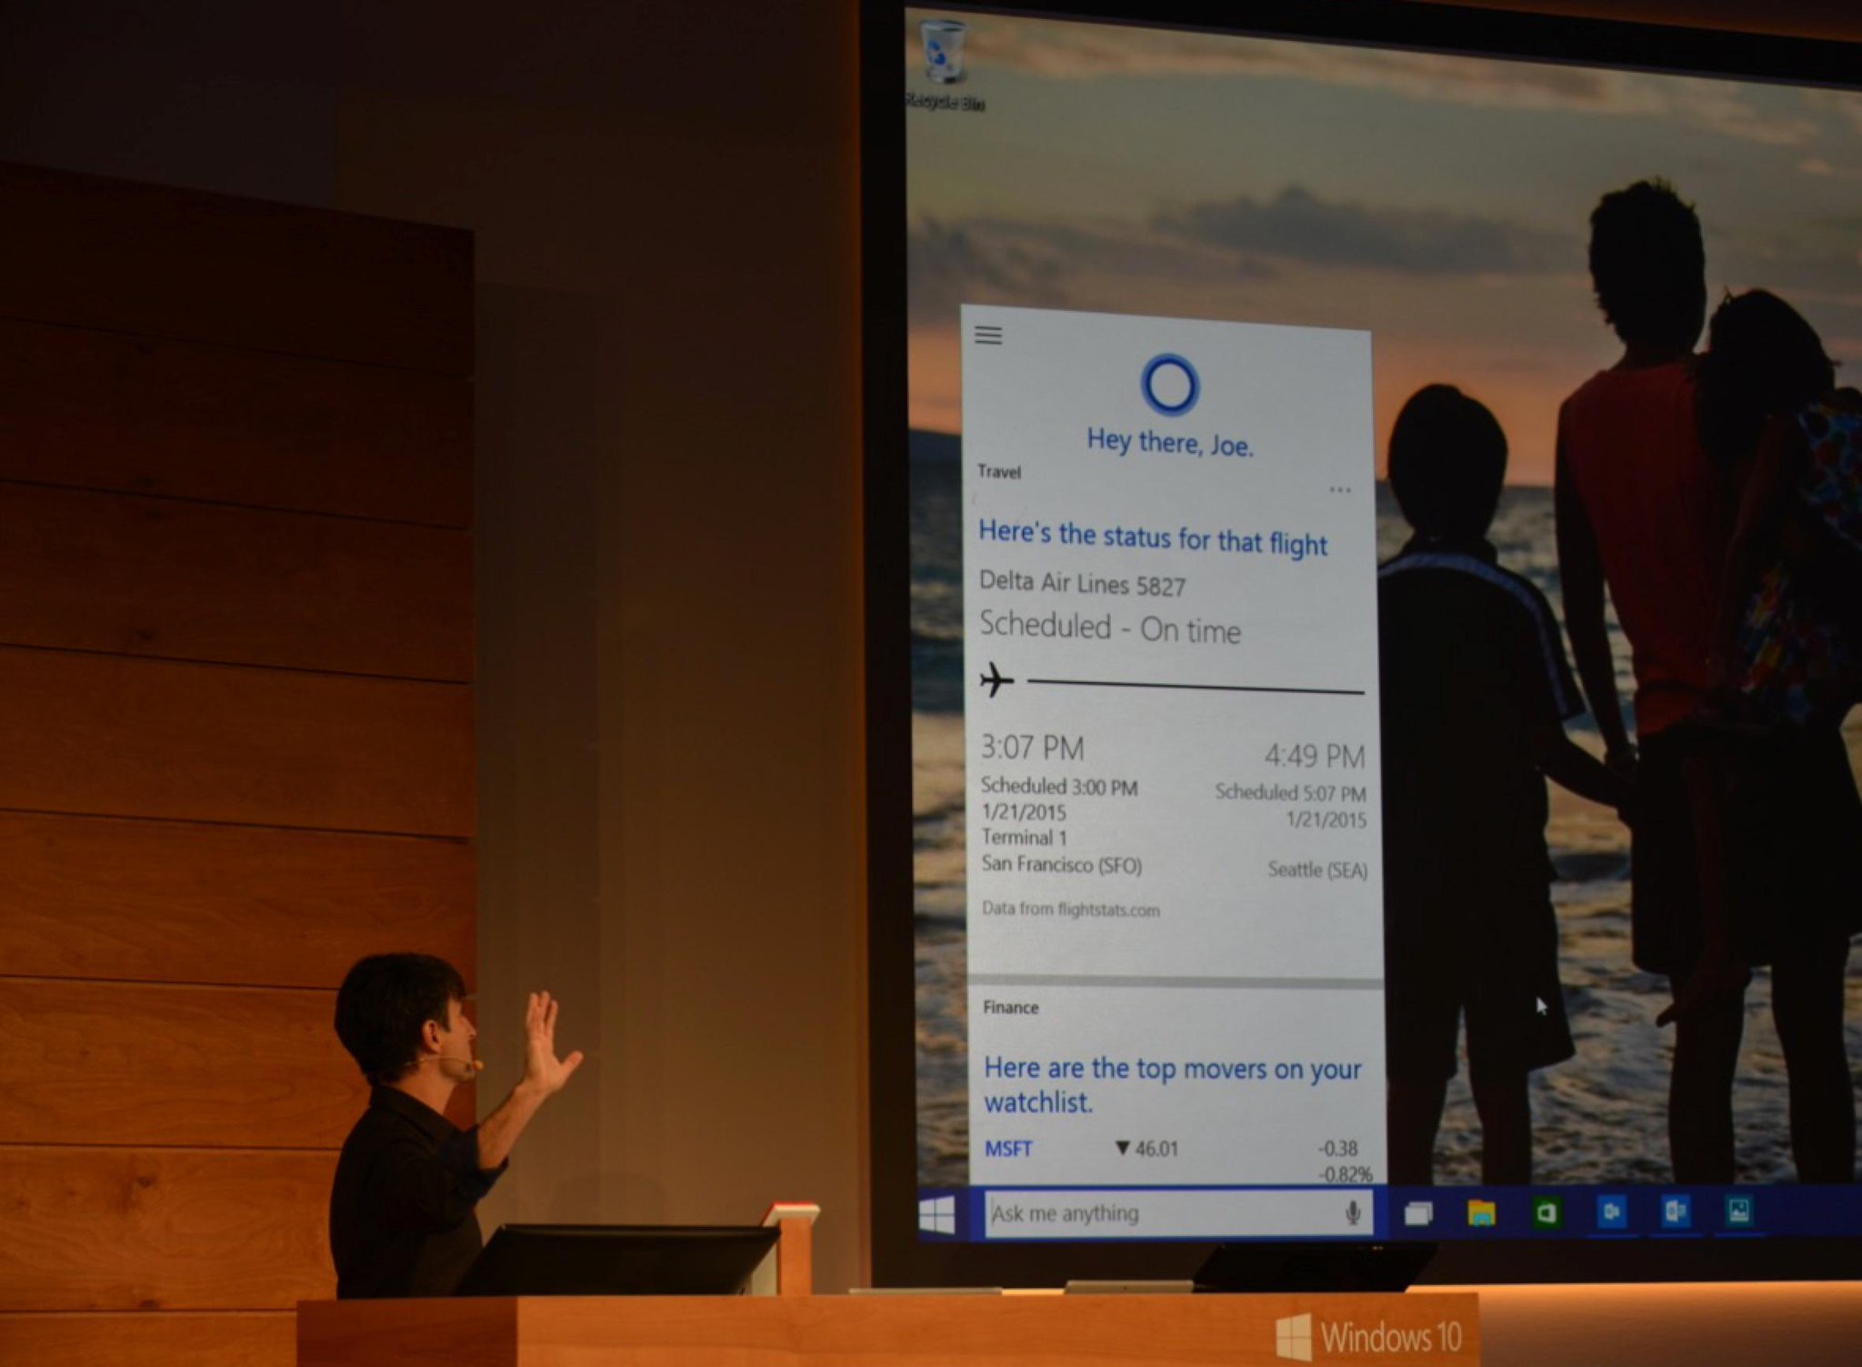Click the 'Hey there, Joe.' greeting

[1170, 443]
